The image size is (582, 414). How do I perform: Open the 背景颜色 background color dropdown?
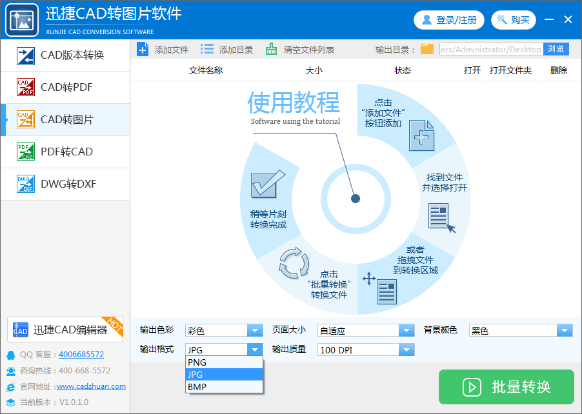coord(565,330)
